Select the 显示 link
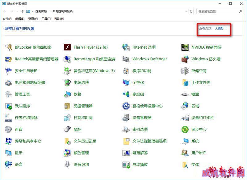This screenshot has height=180, width=247. click(19, 153)
